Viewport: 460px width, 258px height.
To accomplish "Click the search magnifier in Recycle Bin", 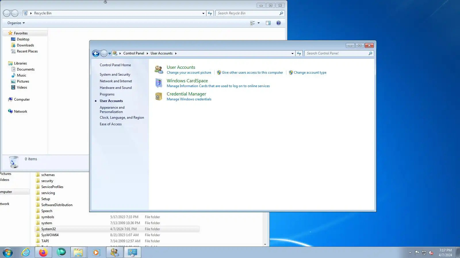I will click(x=281, y=13).
